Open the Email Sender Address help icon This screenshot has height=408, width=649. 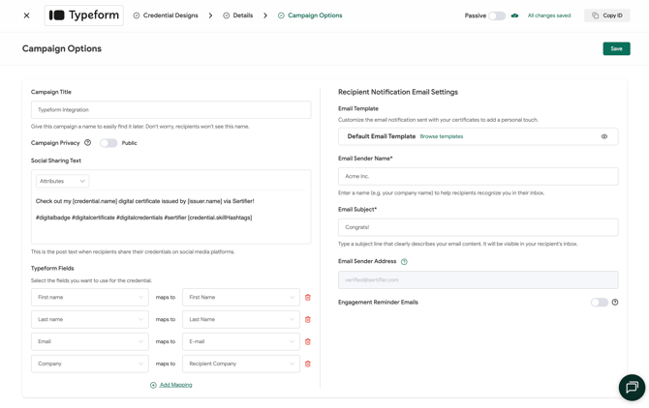point(404,261)
